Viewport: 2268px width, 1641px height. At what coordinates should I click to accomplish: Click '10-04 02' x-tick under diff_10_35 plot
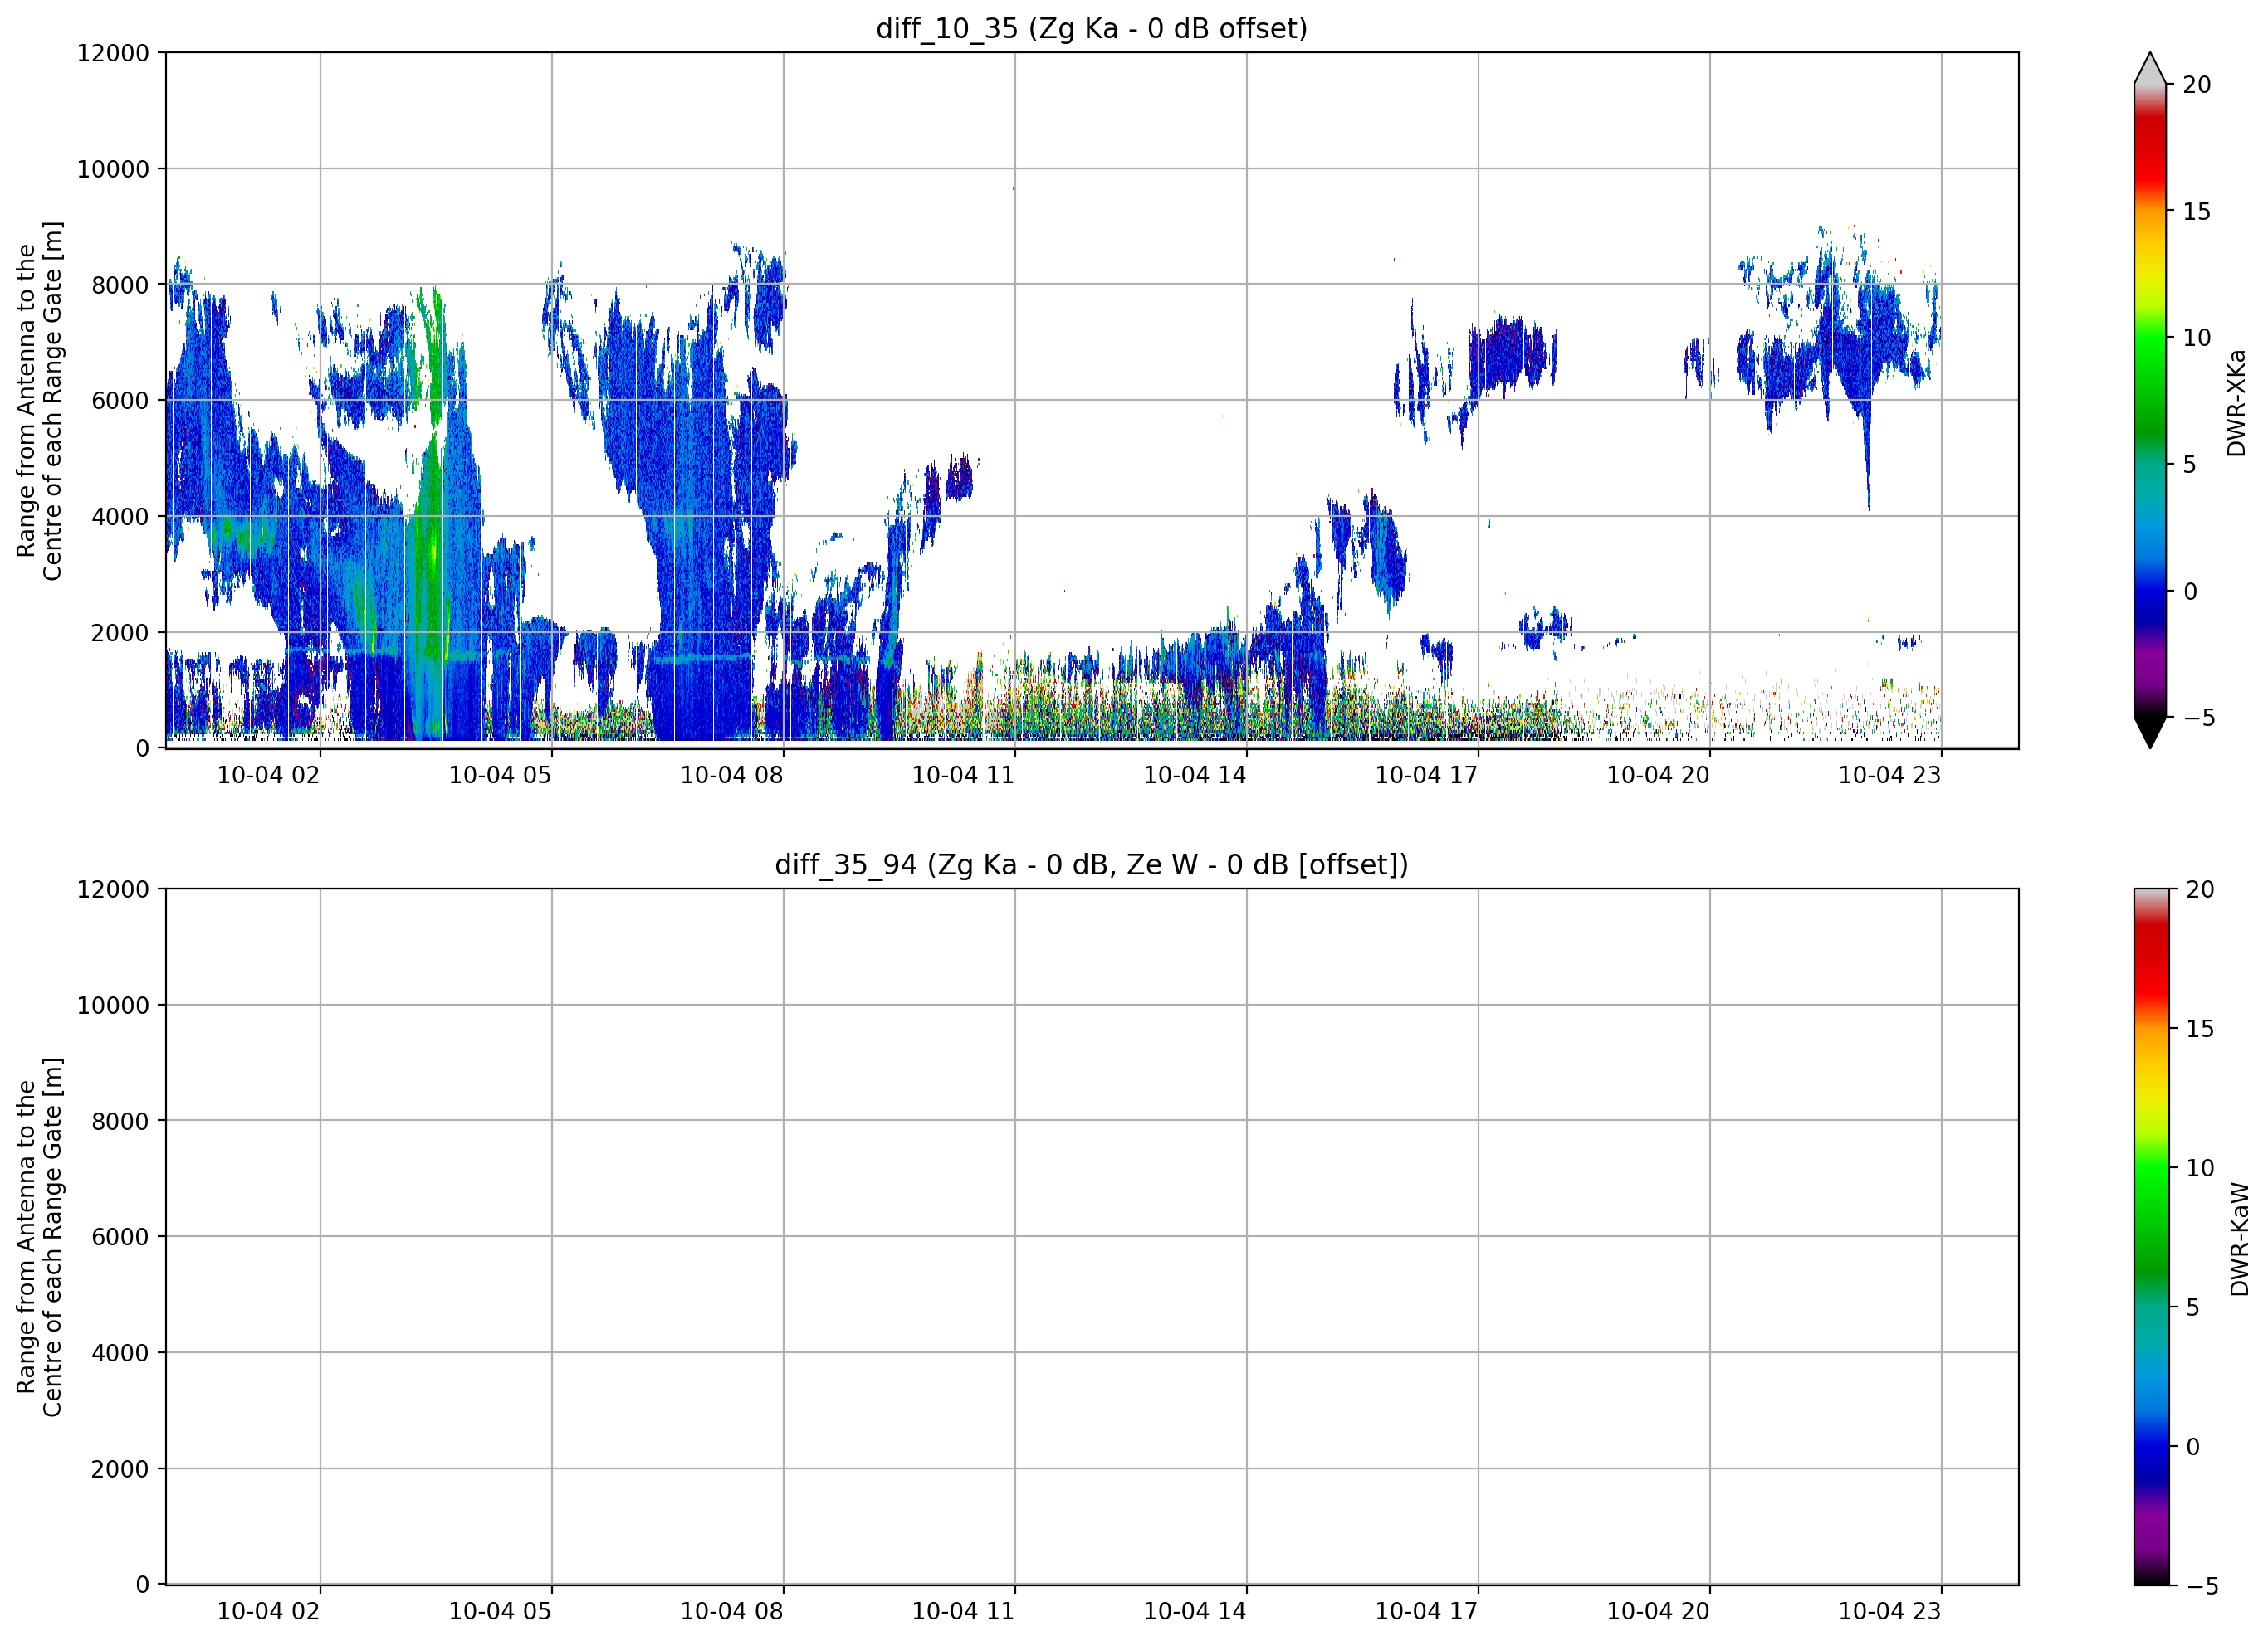pos(268,776)
